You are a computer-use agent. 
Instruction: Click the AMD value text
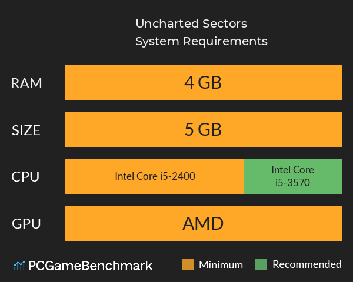203,223
